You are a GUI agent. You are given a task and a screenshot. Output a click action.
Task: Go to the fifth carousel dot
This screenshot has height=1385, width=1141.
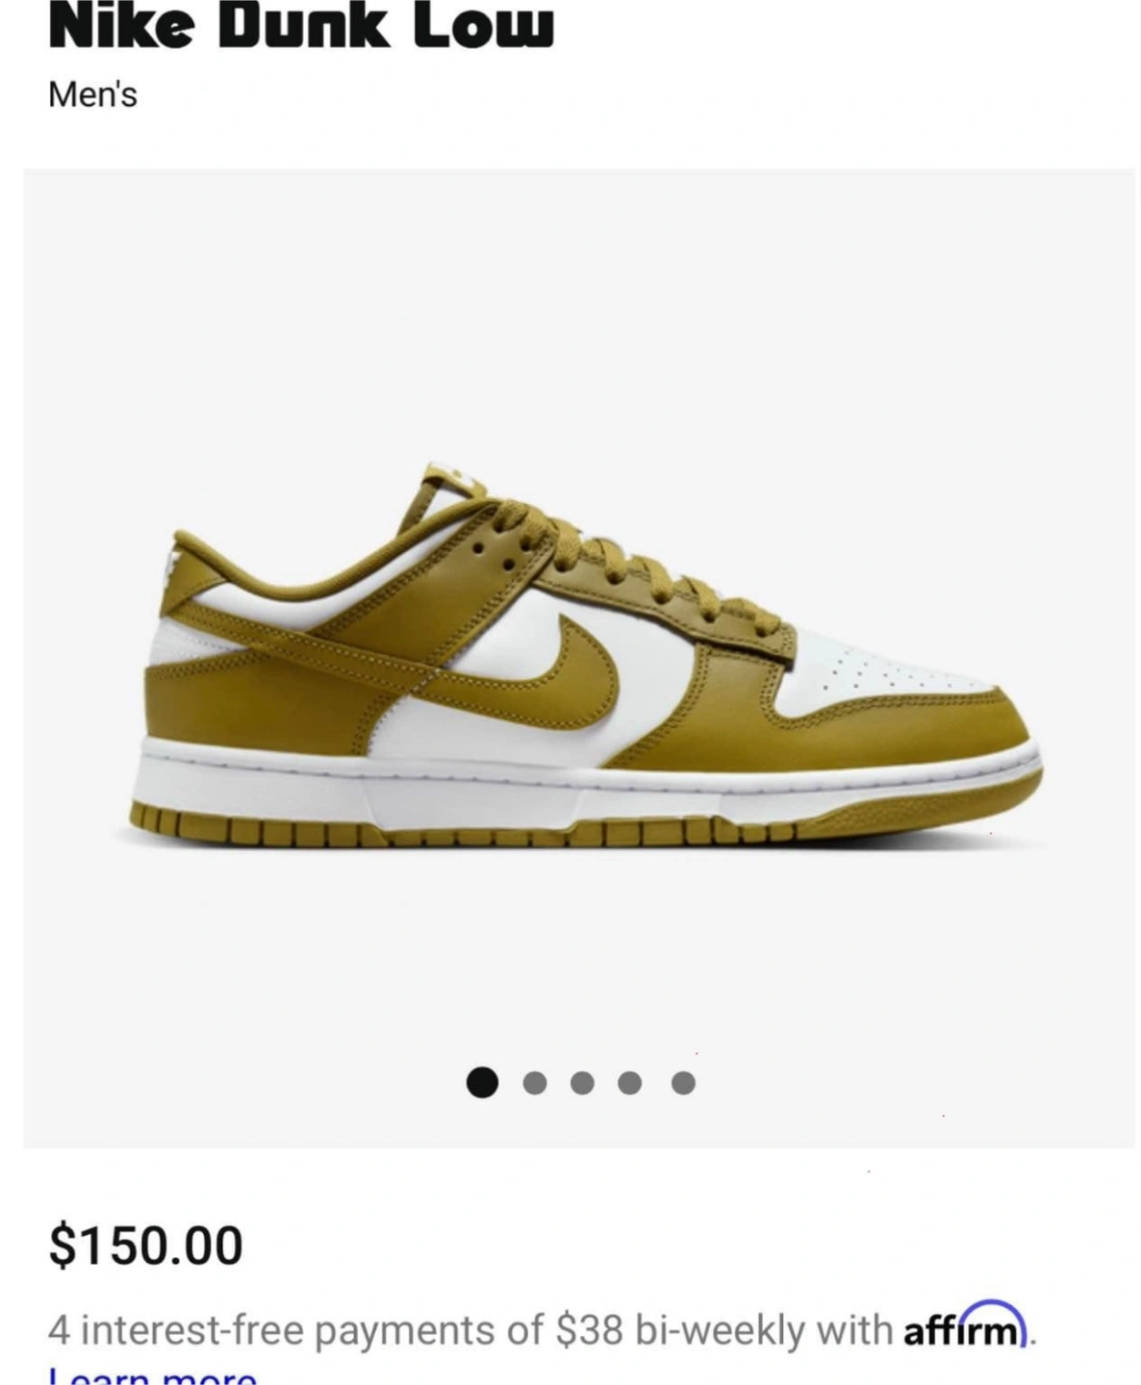click(x=683, y=1083)
